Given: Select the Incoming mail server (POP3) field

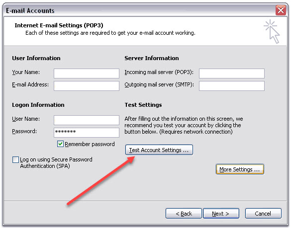Looking at the screenshot, I should pyautogui.click(x=232, y=74).
